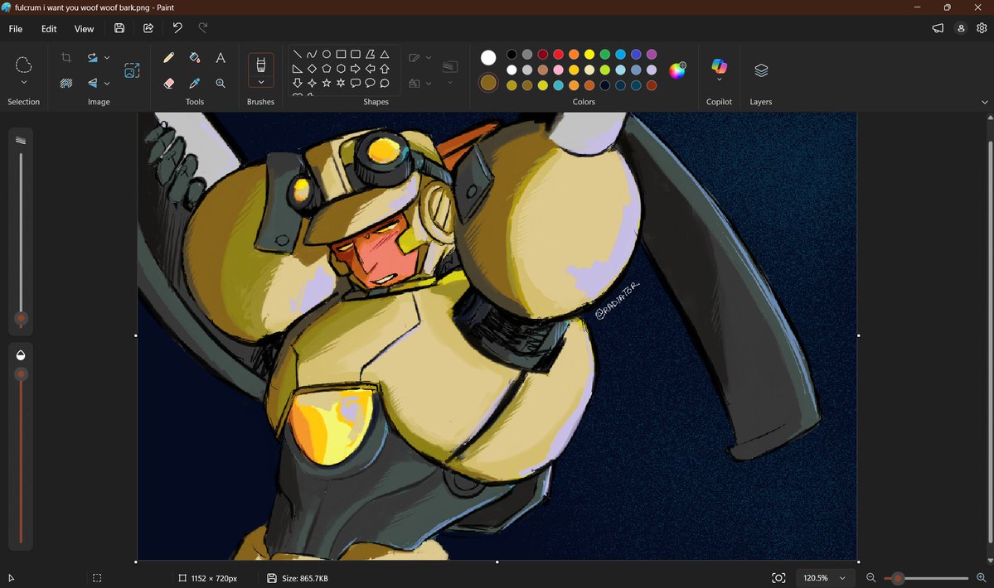The width and height of the screenshot is (994, 588).
Task: Expand the Flip options dropdown arrow
Action: tap(106, 83)
